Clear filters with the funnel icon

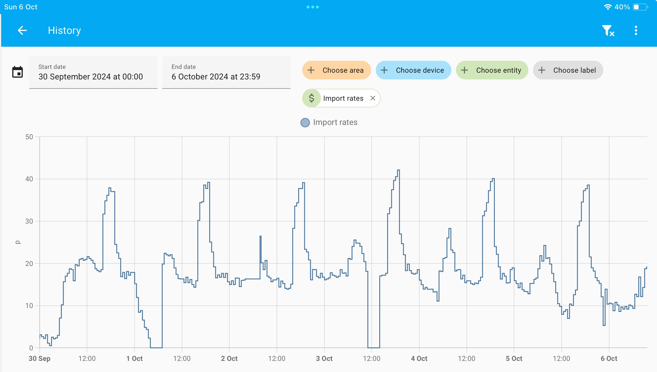[608, 30]
